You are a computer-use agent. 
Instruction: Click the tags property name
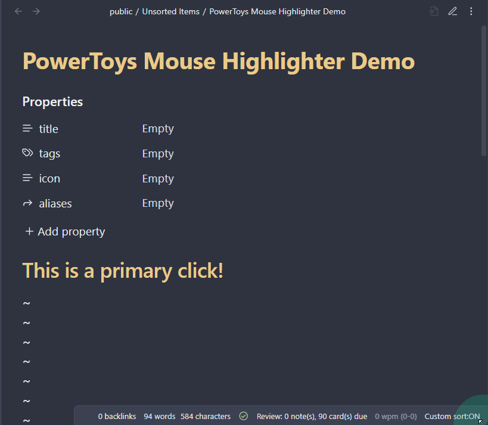coord(49,154)
